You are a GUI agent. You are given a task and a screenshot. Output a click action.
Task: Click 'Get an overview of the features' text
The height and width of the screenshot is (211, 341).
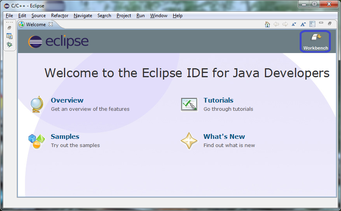[x=90, y=109]
